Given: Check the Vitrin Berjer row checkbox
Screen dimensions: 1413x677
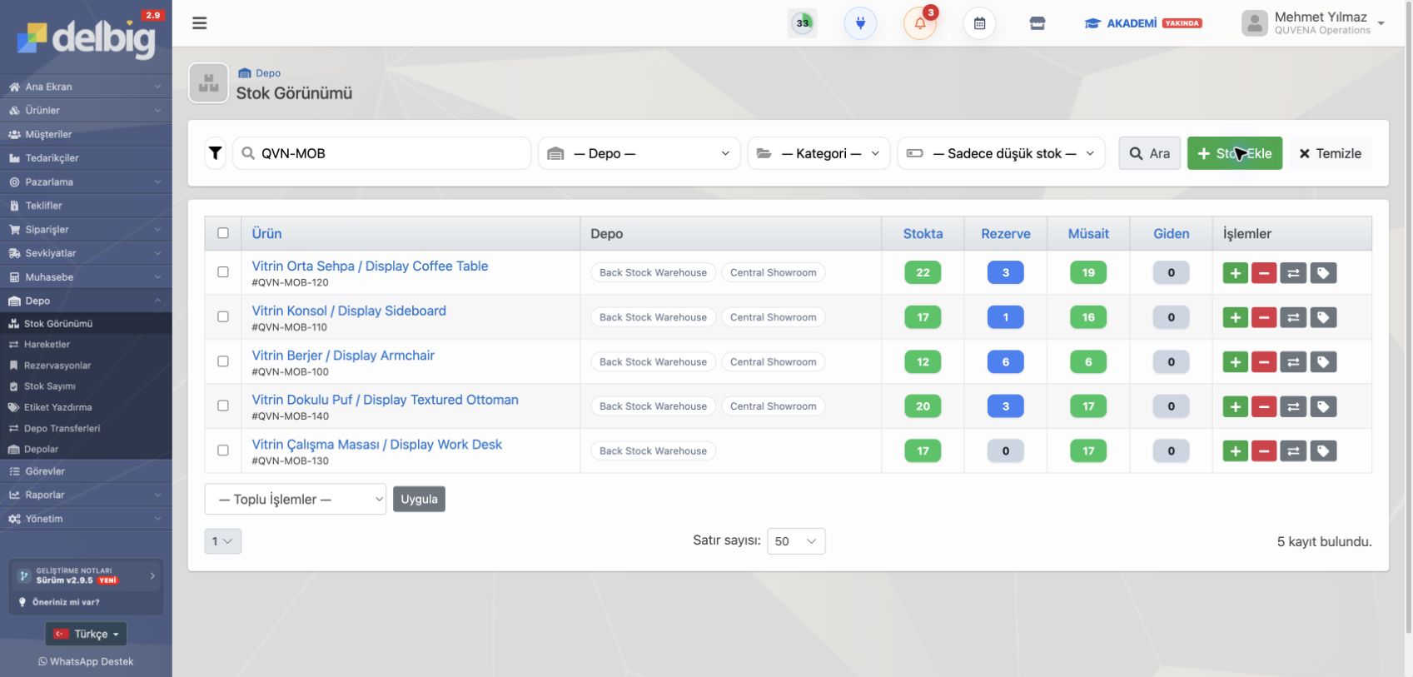Looking at the screenshot, I should pos(223,361).
